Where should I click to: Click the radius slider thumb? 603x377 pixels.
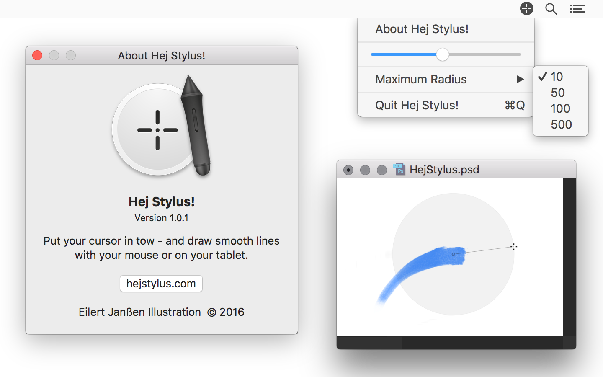tap(443, 54)
